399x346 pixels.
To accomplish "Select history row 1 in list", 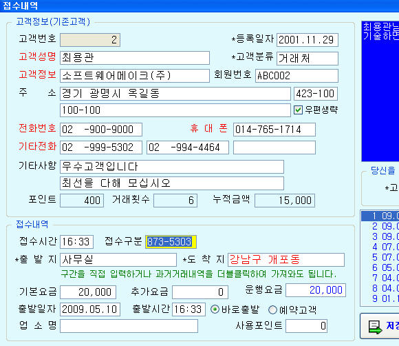I will click(380, 216).
